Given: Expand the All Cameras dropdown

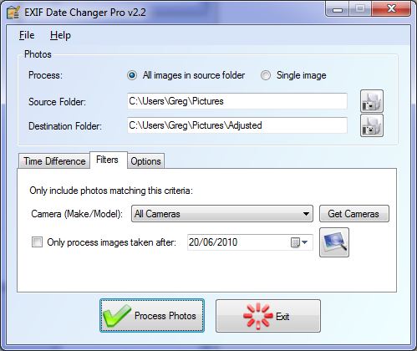Looking at the screenshot, I should click(x=222, y=214).
